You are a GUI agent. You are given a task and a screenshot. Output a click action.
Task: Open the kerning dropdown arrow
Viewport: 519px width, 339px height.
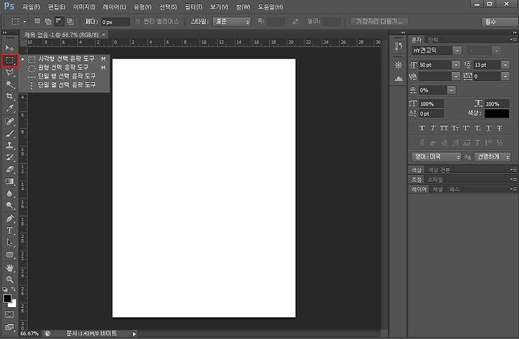click(456, 76)
